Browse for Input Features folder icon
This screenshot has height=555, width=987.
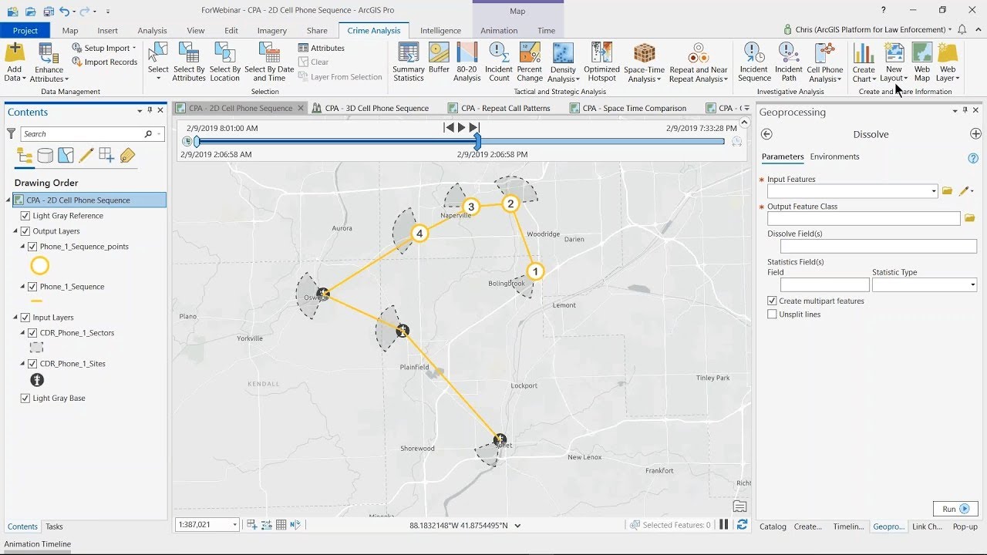(947, 191)
